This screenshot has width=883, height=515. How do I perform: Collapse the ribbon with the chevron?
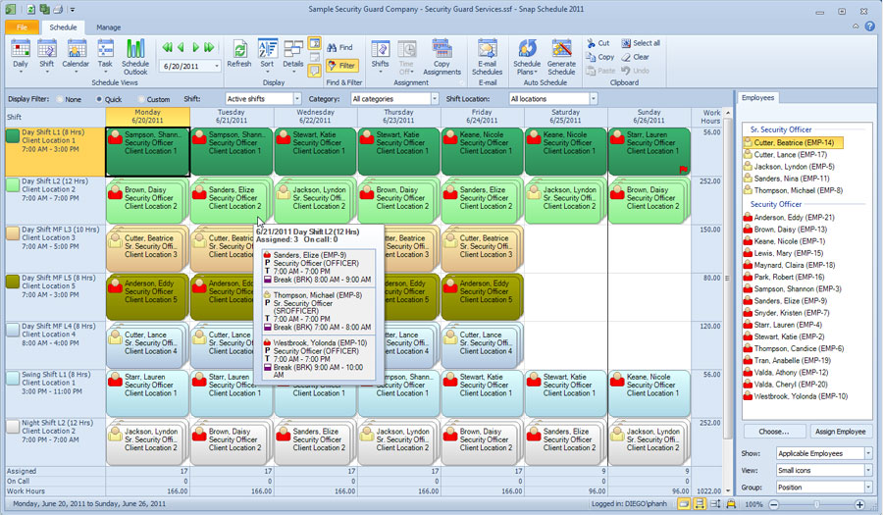click(856, 26)
